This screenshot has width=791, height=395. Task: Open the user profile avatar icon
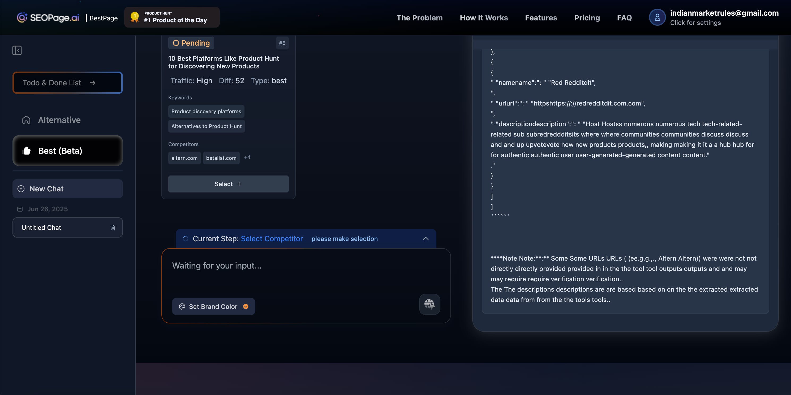click(x=657, y=17)
